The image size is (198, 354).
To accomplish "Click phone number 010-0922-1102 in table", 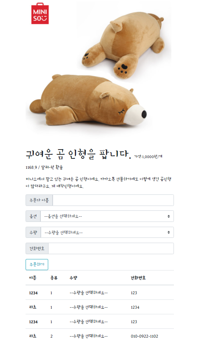I will [144, 336].
